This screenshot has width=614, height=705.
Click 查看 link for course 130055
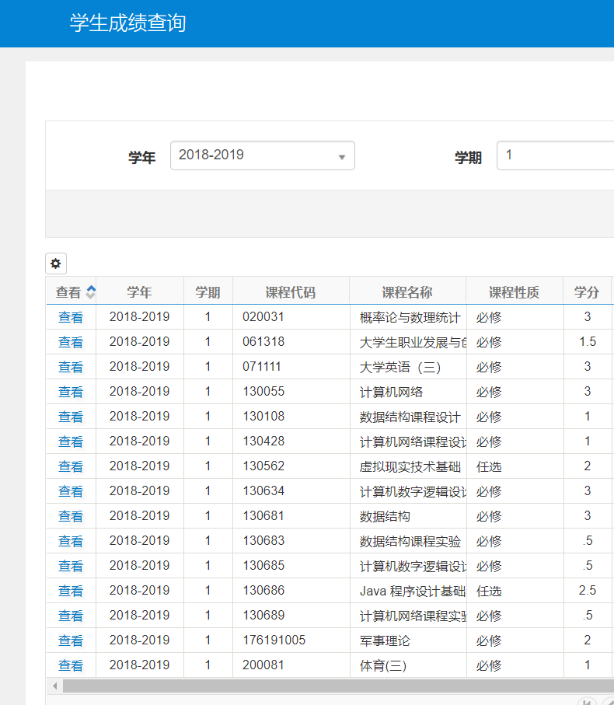tap(71, 392)
